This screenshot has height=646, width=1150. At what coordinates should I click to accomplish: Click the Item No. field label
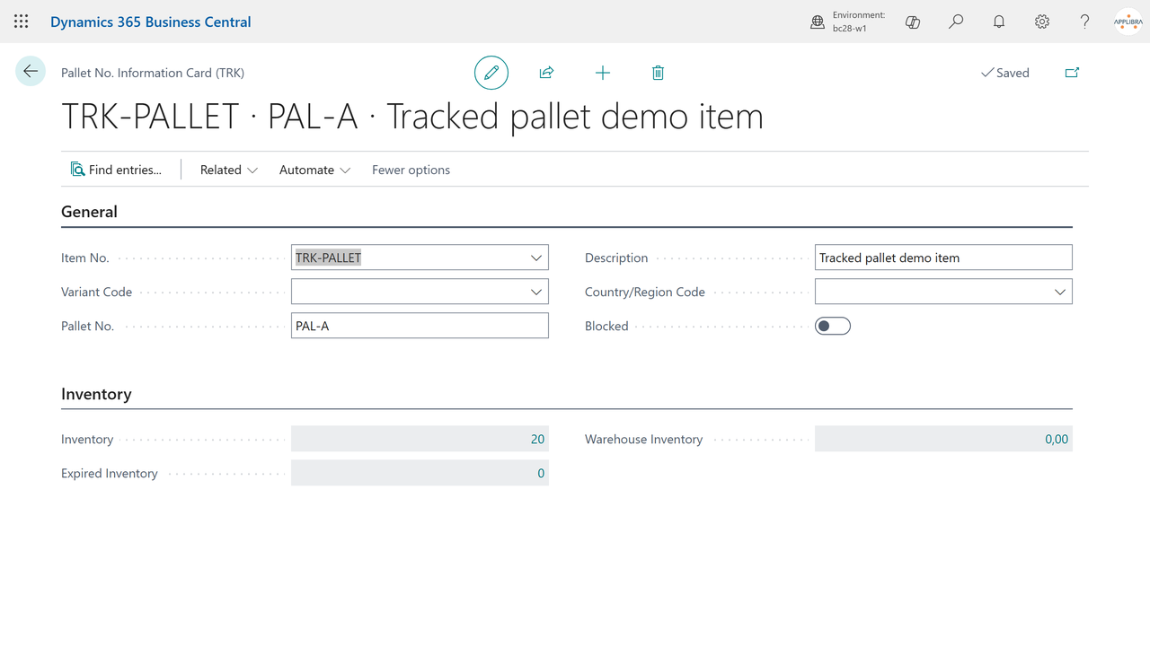pos(85,258)
